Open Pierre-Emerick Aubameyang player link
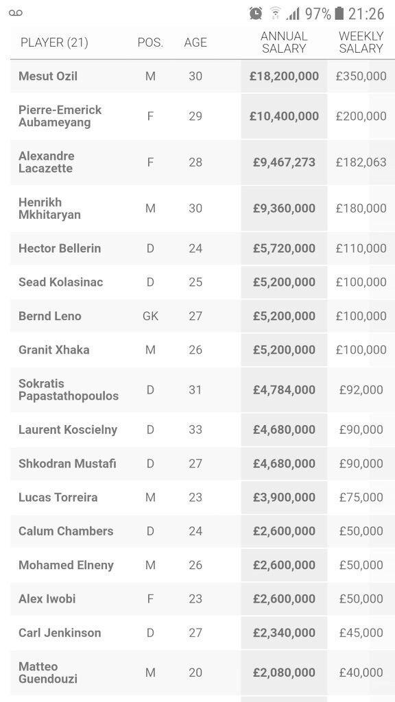This screenshot has width=395, height=702. 60,116
